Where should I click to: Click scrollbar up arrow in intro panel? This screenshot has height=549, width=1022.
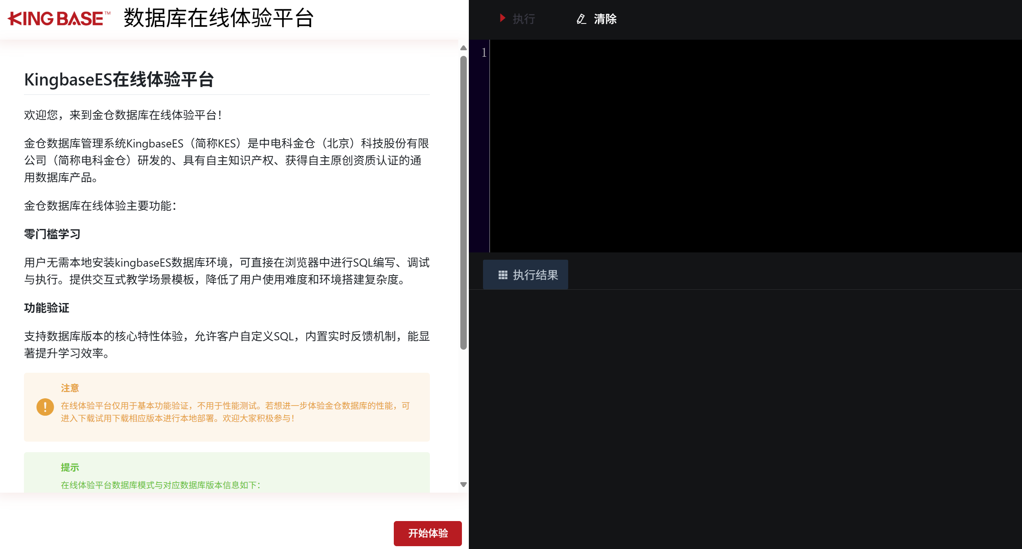pyautogui.click(x=464, y=48)
